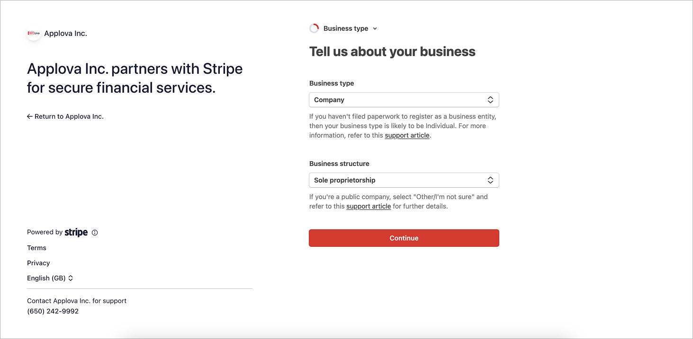
Task: Open the Business type dropdown showing Company
Action: 404,100
